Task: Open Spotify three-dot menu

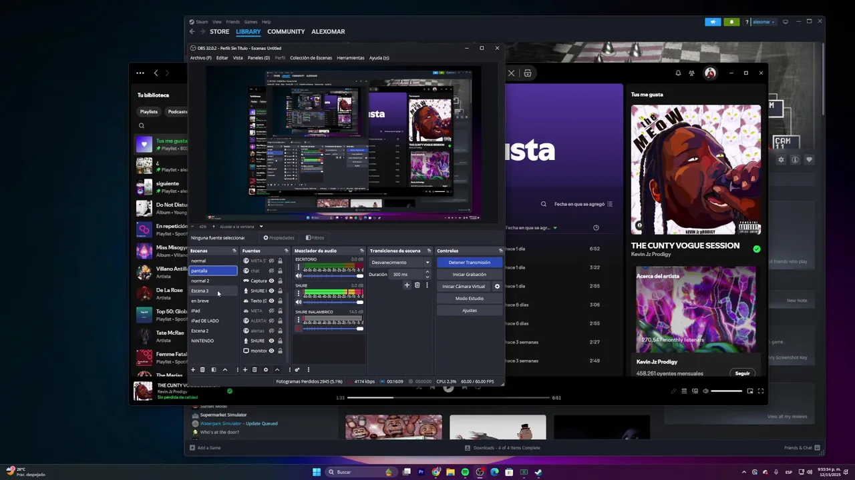Action: pos(140,73)
